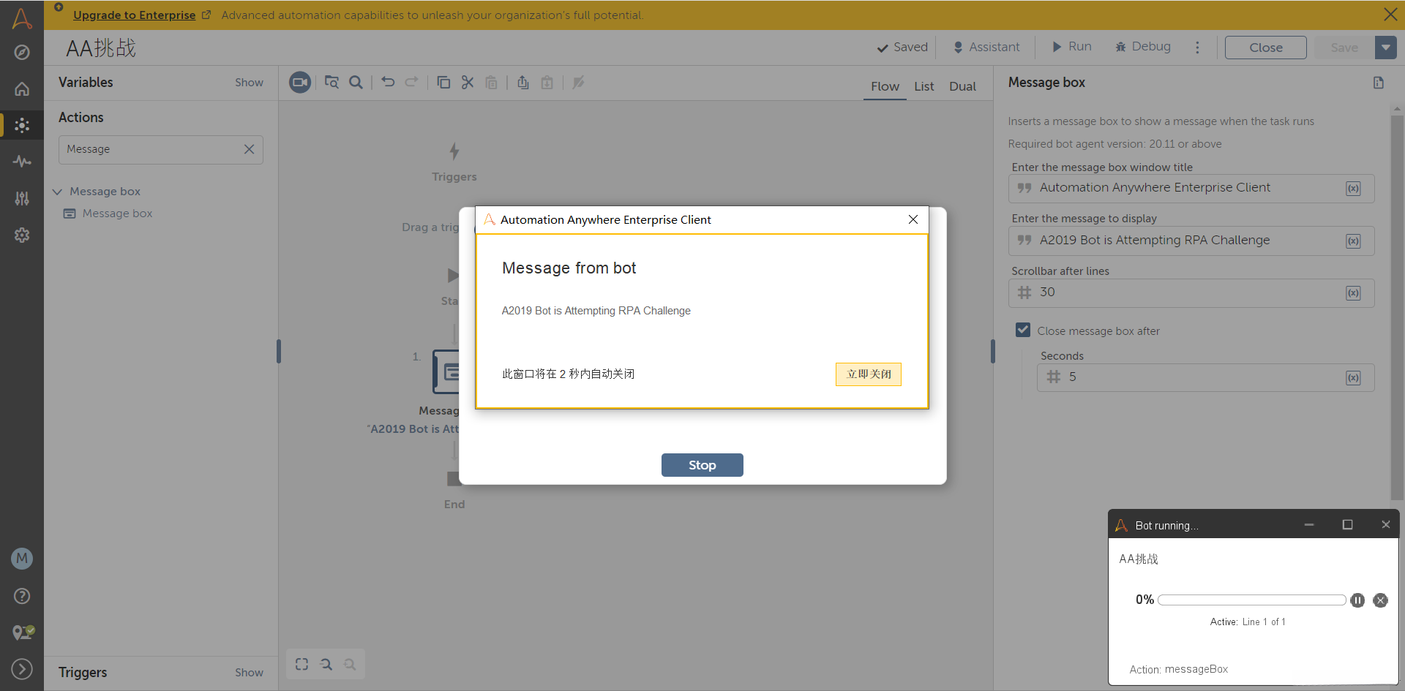Clear the Actions search text
The image size is (1405, 691).
click(x=250, y=149)
